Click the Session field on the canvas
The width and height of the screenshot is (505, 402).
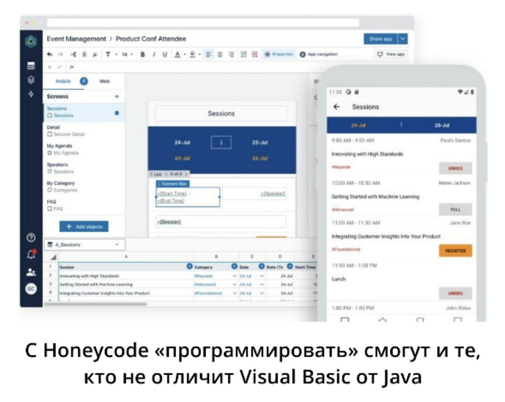pyautogui.click(x=221, y=222)
